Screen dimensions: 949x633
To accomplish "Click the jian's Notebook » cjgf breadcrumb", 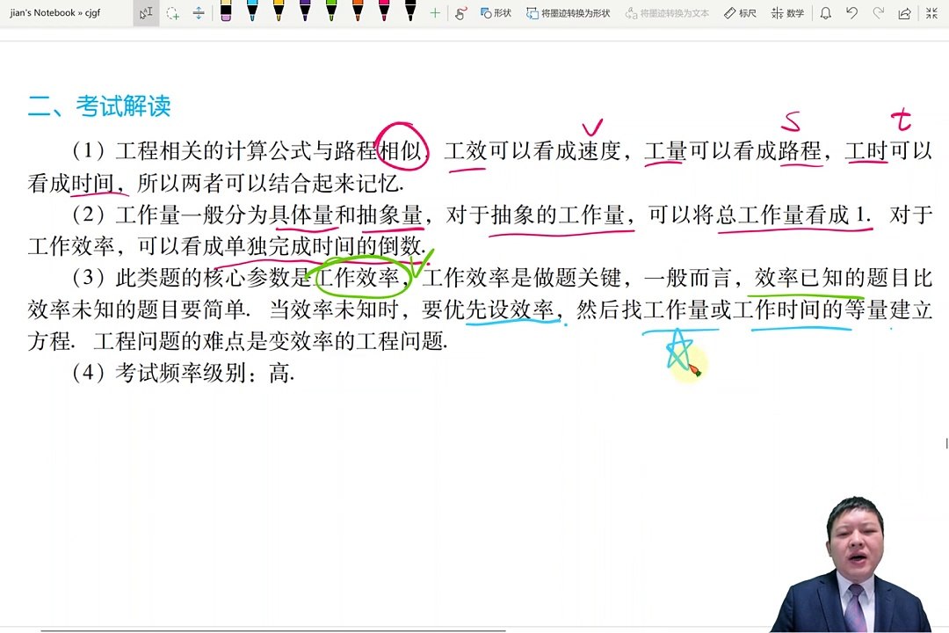I will tap(55, 12).
